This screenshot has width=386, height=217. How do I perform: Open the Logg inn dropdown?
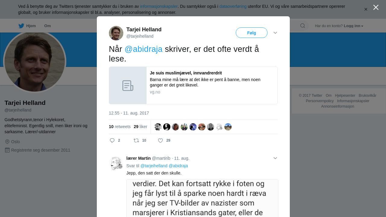tap(353, 26)
